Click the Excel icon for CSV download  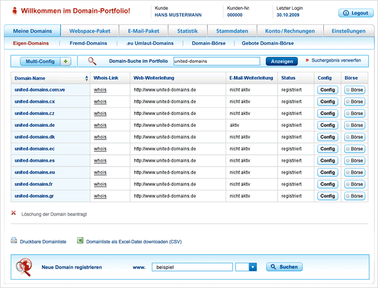pos(80,241)
